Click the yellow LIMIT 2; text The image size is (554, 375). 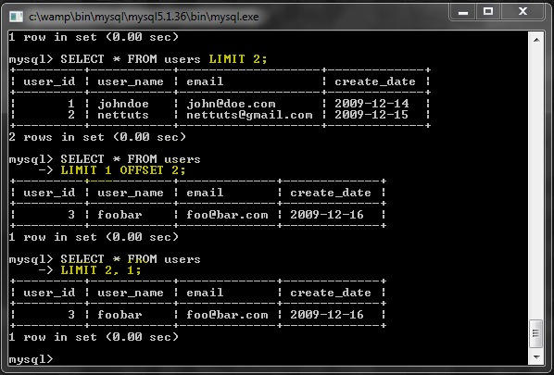[x=238, y=58]
